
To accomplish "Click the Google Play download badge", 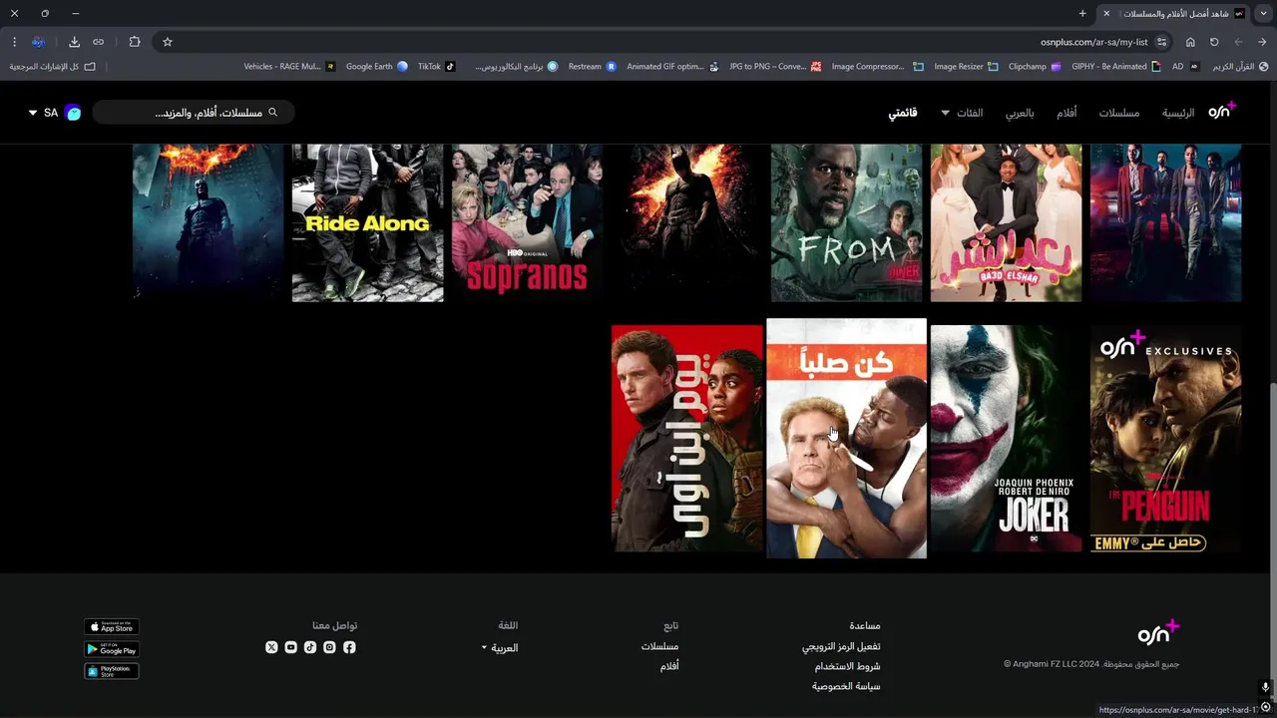I will 112,649.
